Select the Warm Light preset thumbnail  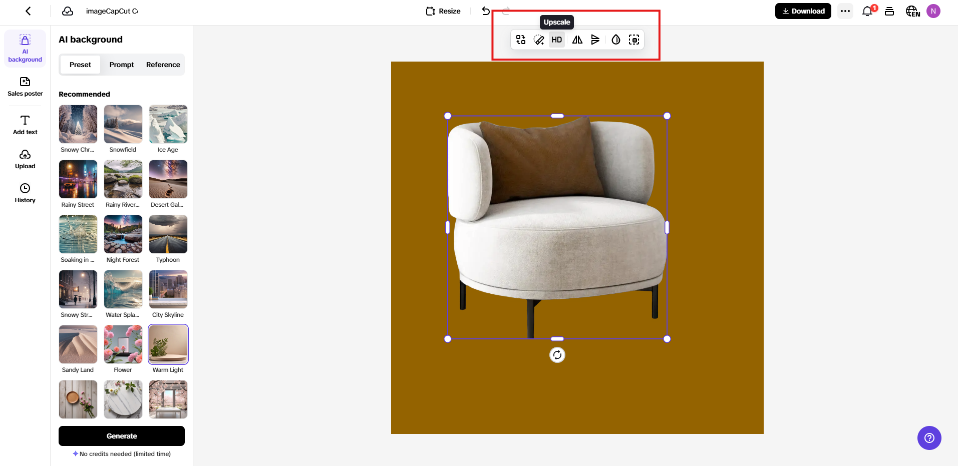click(168, 344)
